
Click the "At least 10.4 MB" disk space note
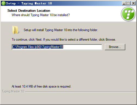click(x=41, y=86)
